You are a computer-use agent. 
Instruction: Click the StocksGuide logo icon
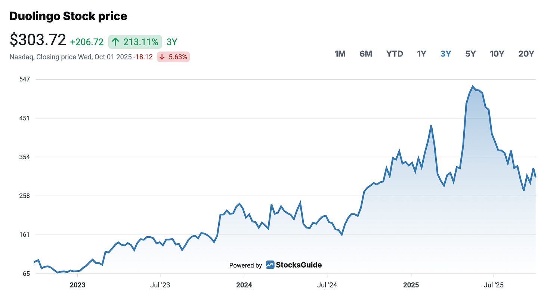[x=270, y=265]
